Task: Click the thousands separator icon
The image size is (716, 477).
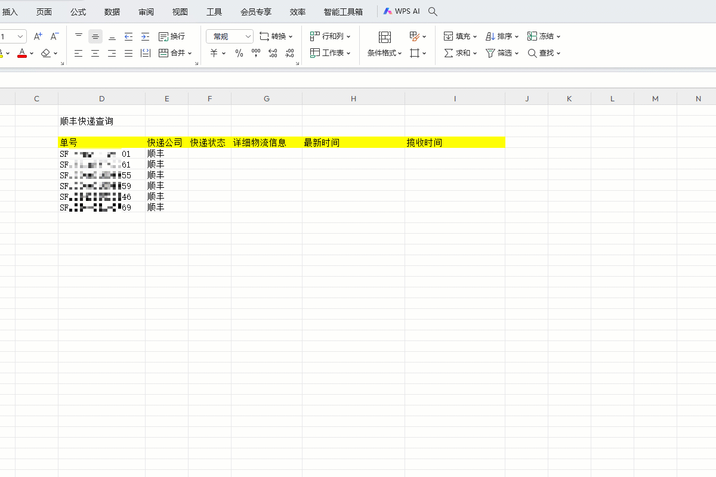Action: (256, 53)
